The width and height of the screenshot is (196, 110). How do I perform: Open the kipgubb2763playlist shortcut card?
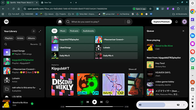tap(73, 40)
